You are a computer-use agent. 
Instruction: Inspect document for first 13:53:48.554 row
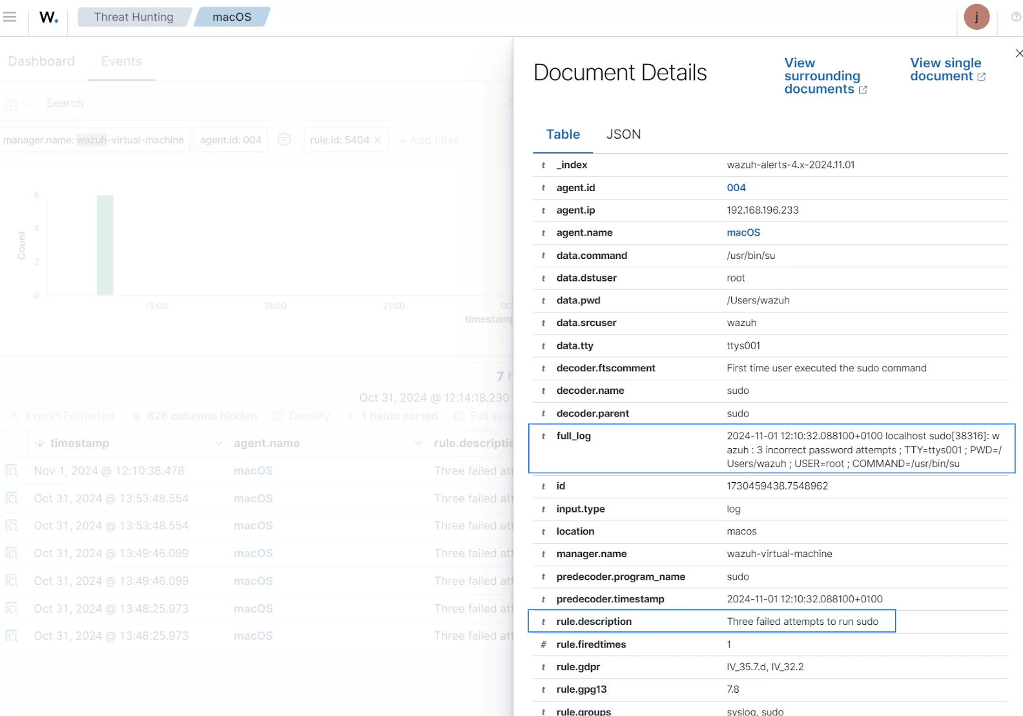12,498
